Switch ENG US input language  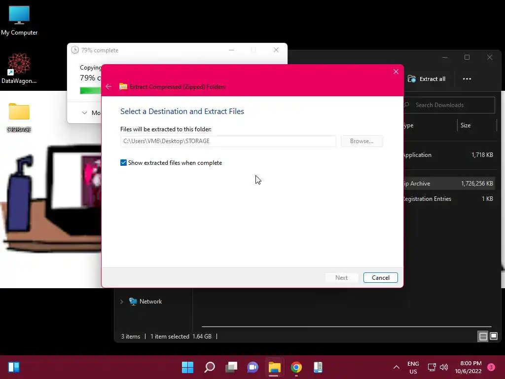pyautogui.click(x=413, y=367)
